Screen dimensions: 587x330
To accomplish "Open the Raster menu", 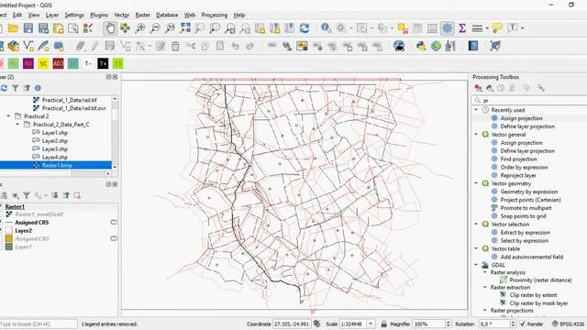I will click(142, 15).
